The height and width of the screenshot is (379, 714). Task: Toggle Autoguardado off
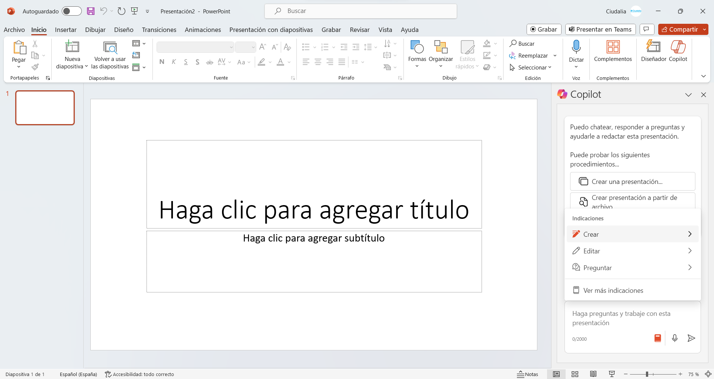coord(71,11)
